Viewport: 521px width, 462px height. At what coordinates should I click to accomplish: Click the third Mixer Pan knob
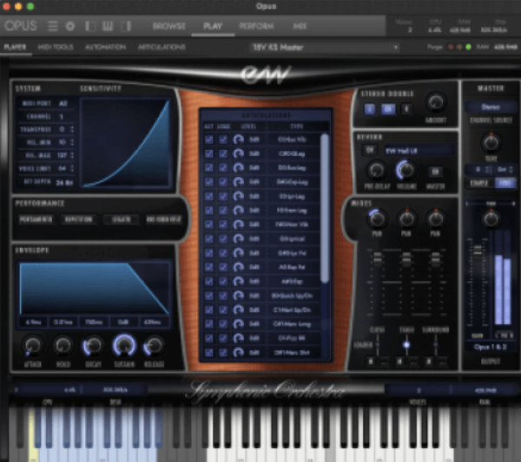pyautogui.click(x=435, y=218)
